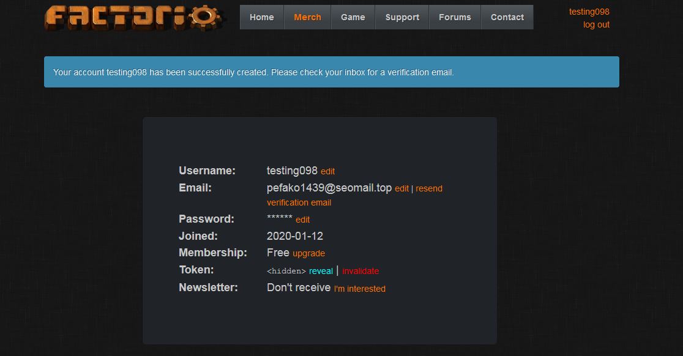Click the Factorio logo

coord(134,17)
